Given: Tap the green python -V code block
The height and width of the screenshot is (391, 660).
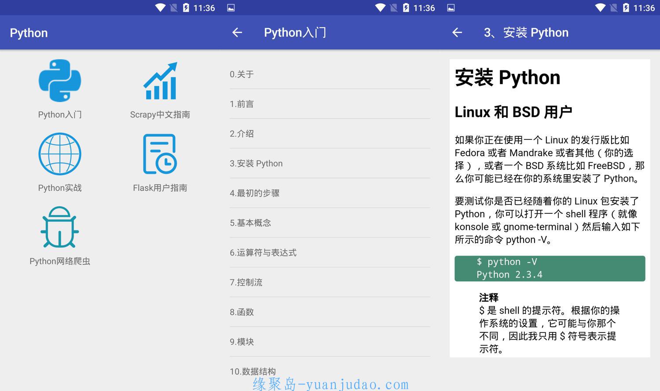Looking at the screenshot, I should 550,268.
